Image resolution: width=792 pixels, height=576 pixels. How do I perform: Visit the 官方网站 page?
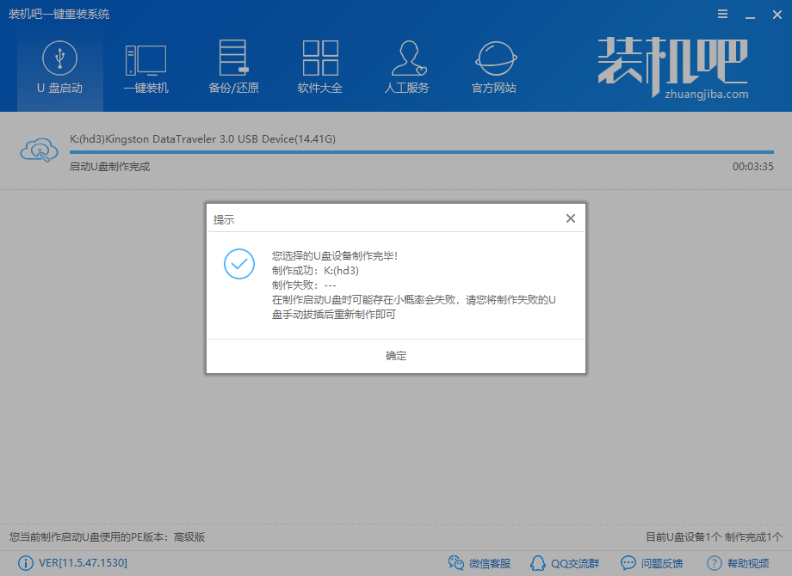[x=494, y=69]
